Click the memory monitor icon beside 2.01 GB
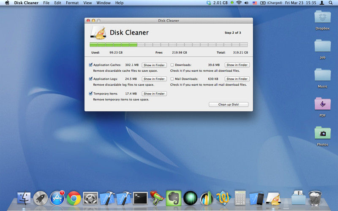 click(208, 3)
